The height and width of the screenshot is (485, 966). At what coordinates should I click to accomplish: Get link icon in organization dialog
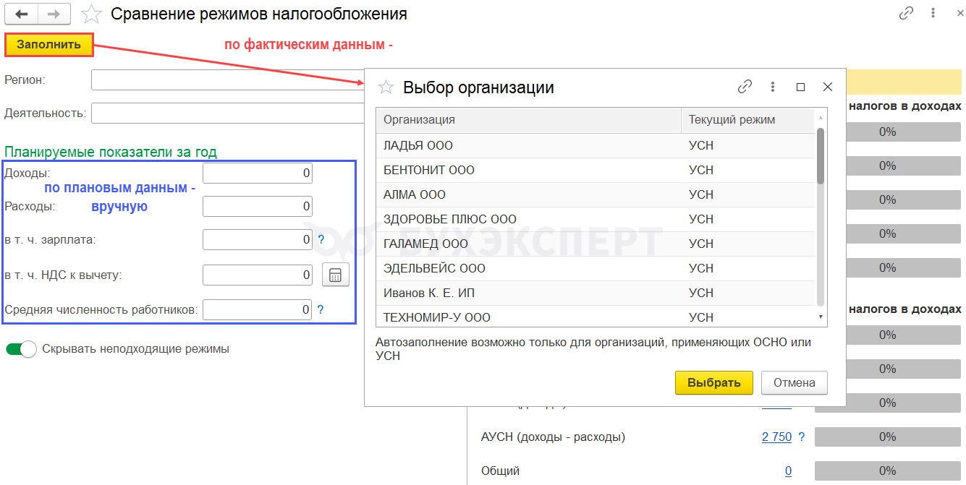point(745,87)
